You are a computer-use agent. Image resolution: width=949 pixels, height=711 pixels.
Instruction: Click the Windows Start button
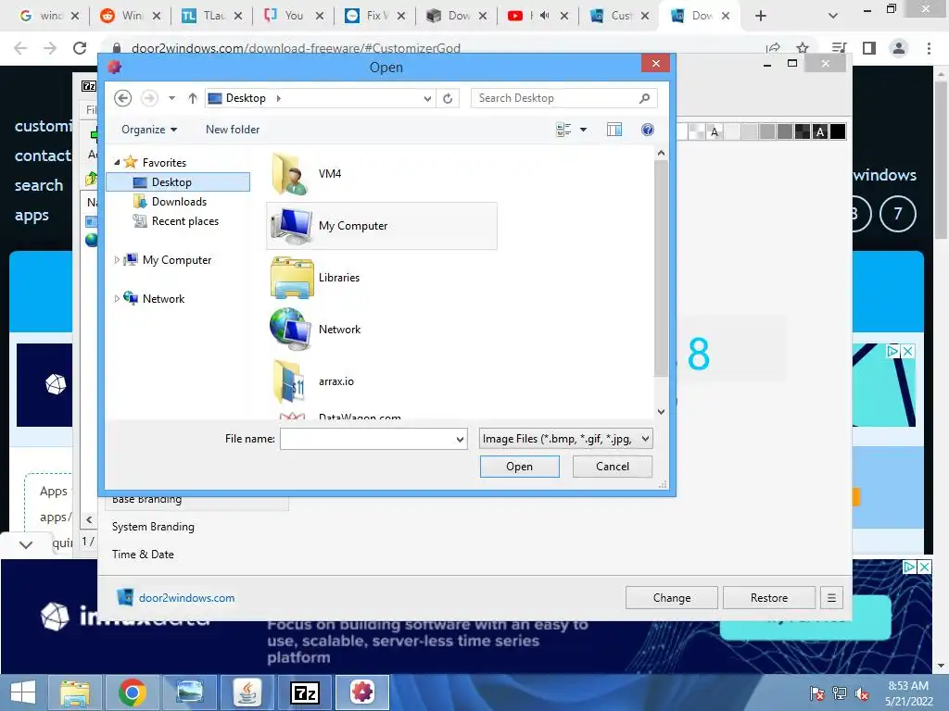[23, 692]
